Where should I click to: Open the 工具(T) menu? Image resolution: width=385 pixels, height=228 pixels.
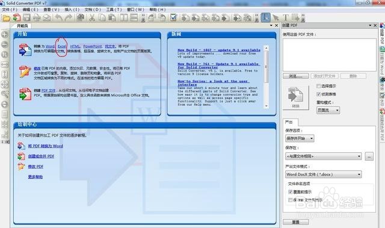click(114, 10)
